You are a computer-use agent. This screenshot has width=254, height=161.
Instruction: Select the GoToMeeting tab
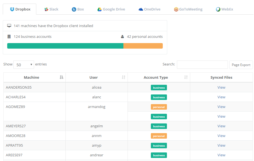(188, 9)
